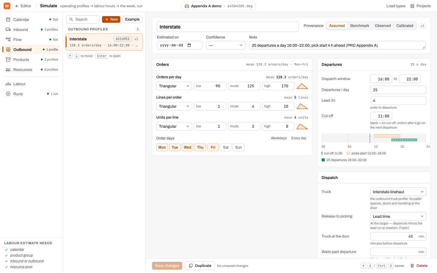Click the Orders per day distribution triangle icon
Image resolution: width=437 pixels, height=273 pixels.
pyautogui.click(x=302, y=86)
